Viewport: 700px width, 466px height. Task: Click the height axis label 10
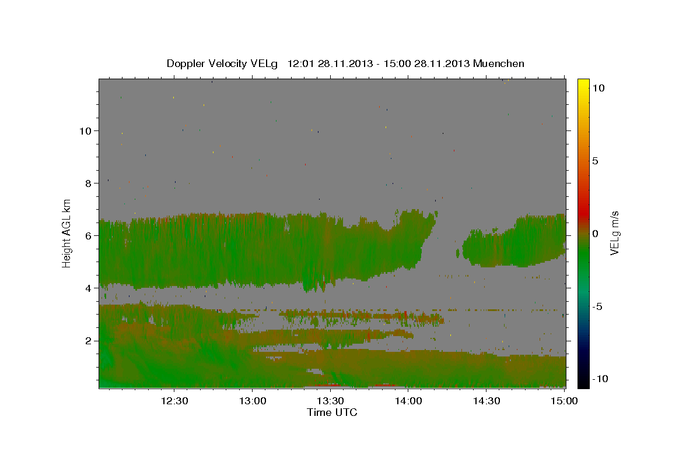pos(85,130)
